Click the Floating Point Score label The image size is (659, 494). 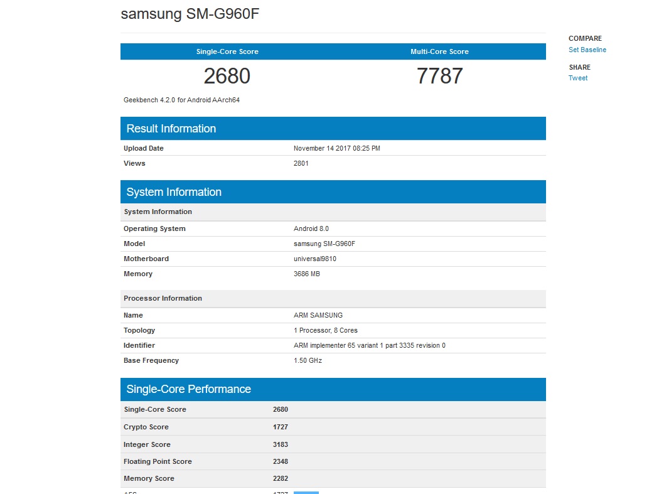pyautogui.click(x=158, y=461)
